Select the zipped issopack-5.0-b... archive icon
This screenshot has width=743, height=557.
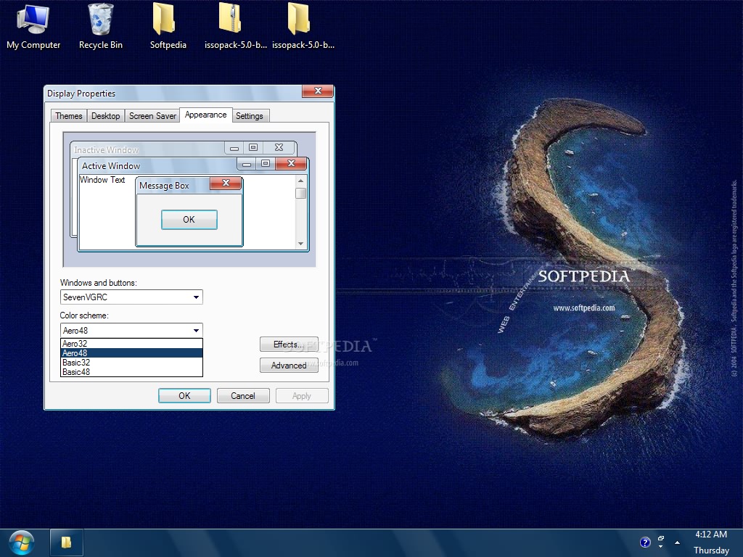tap(236, 26)
